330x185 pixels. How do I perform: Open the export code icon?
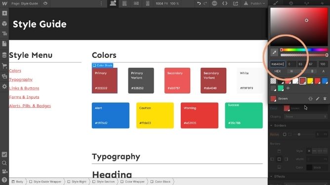[x=235, y=3]
